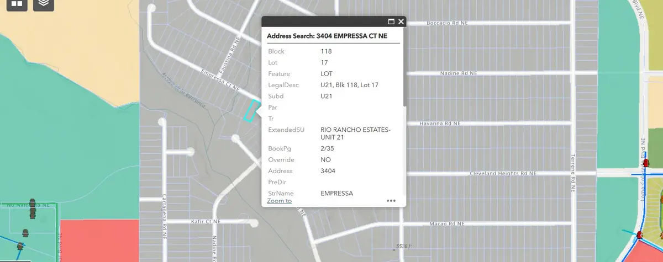Open the basemap gallery grid button
663x262 pixels.
tap(17, 3)
